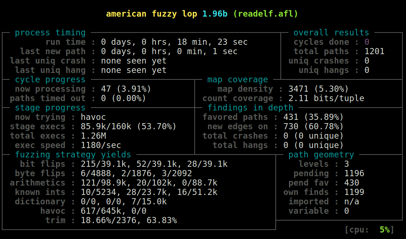
Task: Click the cpu usage indicator 5%
Action: [385, 230]
